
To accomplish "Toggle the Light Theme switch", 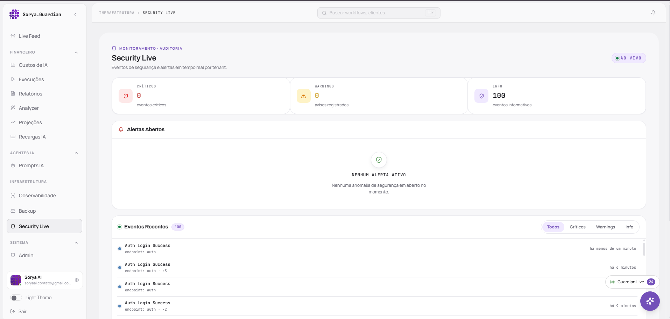I will tap(16, 298).
